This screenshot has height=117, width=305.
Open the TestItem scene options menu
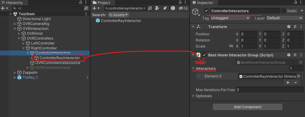tap(86, 14)
